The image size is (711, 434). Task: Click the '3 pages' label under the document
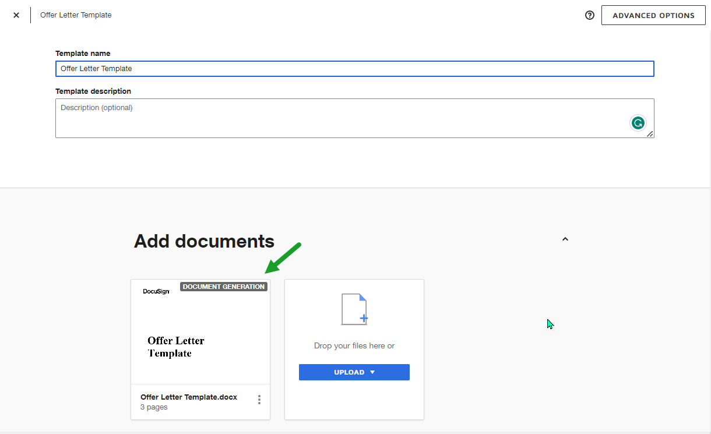tap(154, 407)
